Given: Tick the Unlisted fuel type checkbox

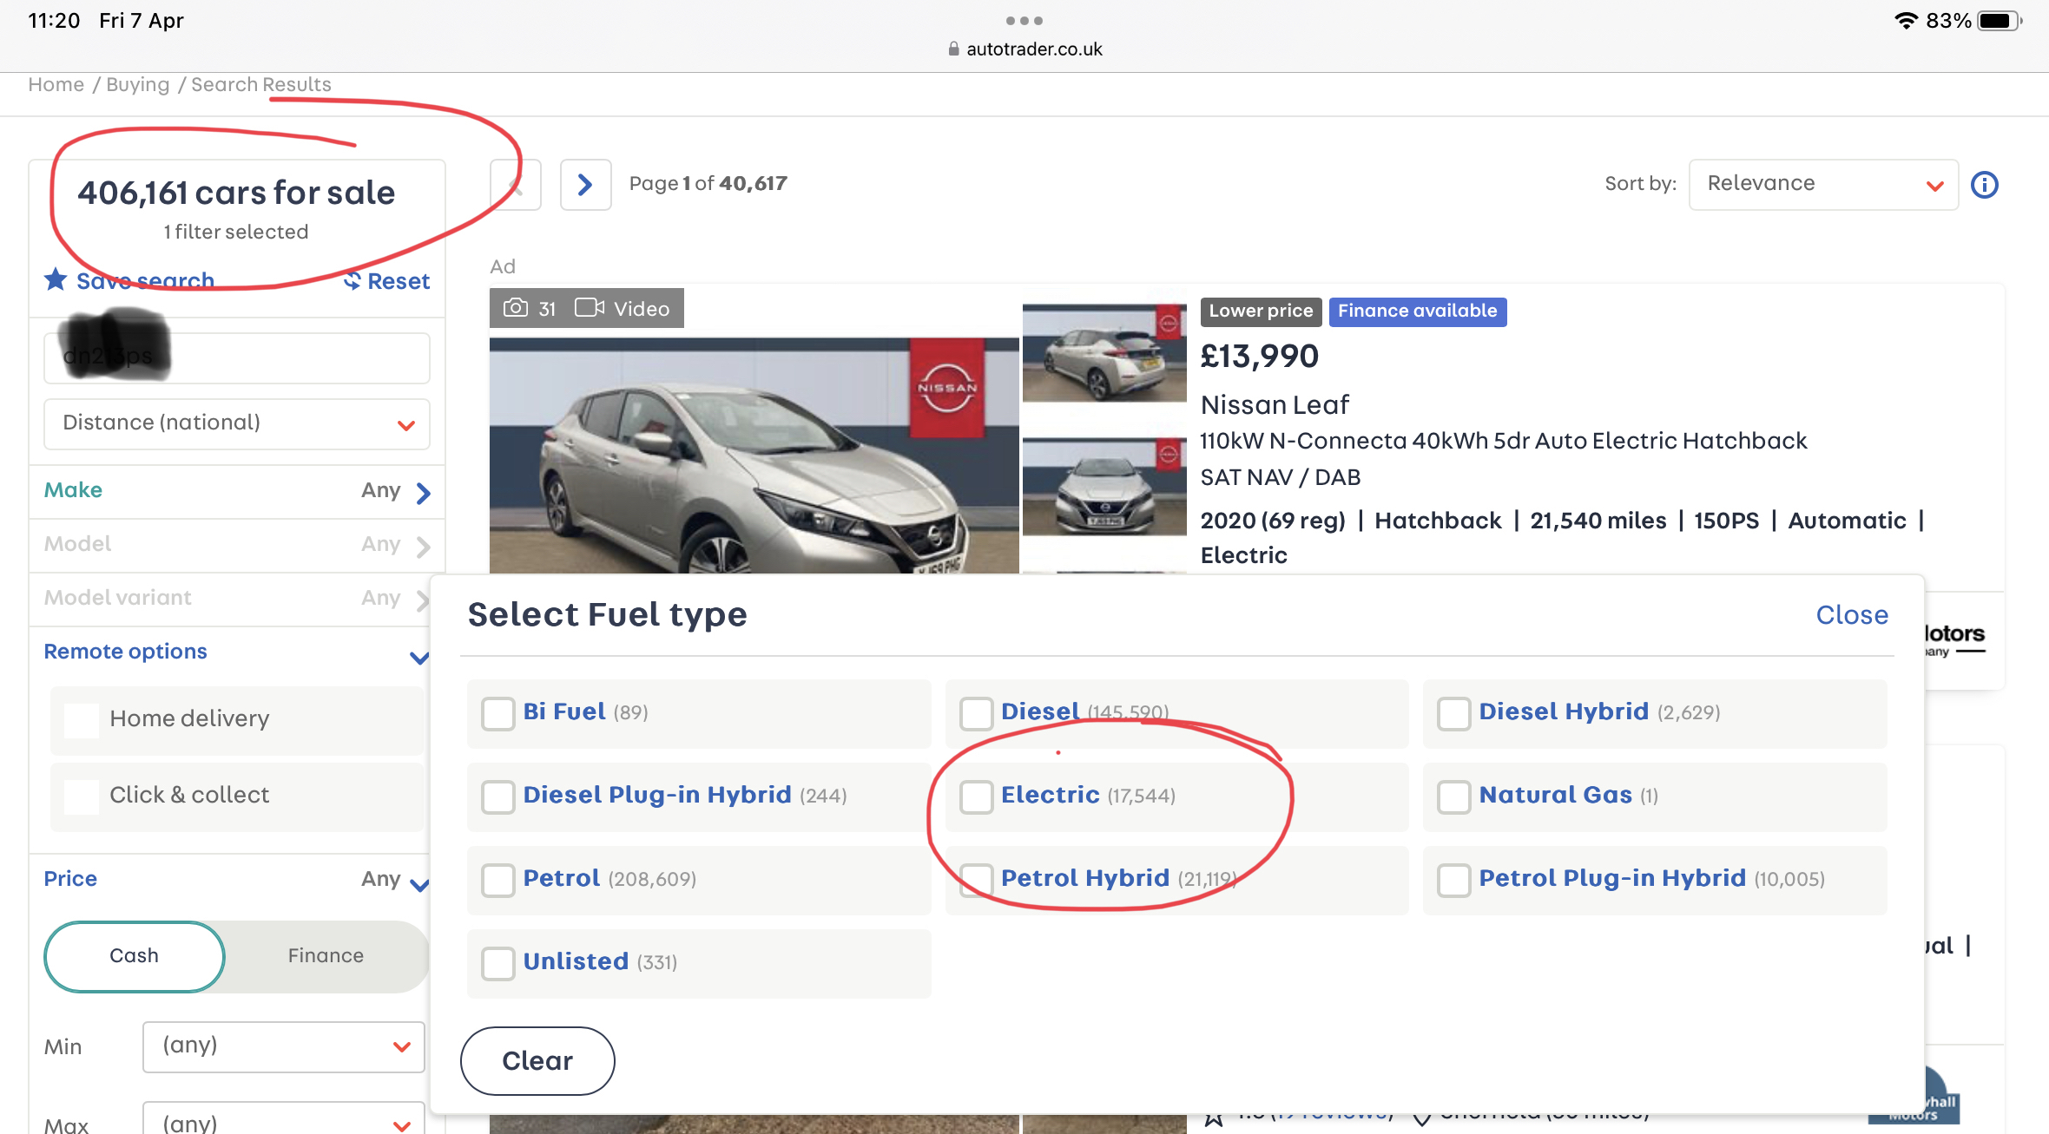Looking at the screenshot, I should click(x=498, y=963).
